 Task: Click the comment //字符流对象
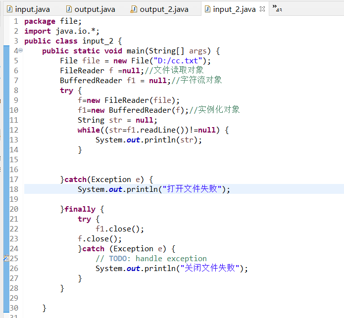197,80
